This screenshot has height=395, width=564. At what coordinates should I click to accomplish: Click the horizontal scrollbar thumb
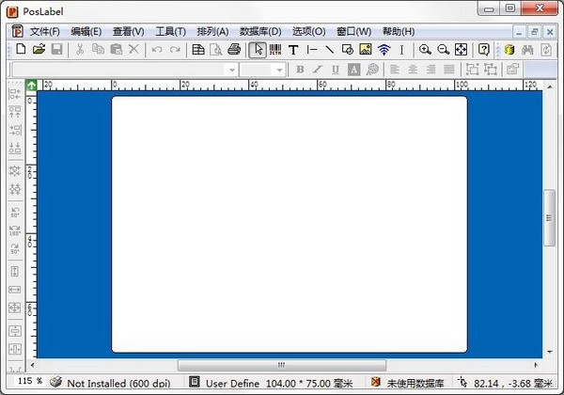[x=282, y=365]
